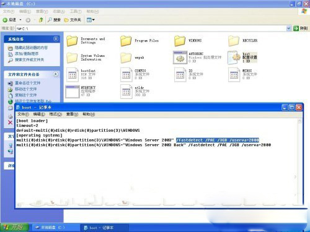Viewport: 310px width, 232px height.
Task: Open the Edit menu in Notepad
Action: coord(39,114)
